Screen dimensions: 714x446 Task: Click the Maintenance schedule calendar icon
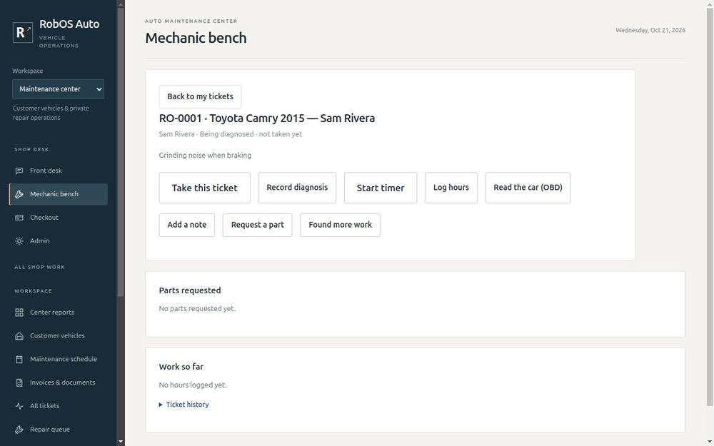click(19, 359)
